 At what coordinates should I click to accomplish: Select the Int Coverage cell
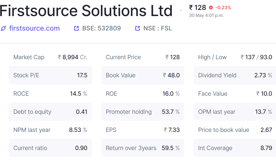pyautogui.click(x=235, y=148)
